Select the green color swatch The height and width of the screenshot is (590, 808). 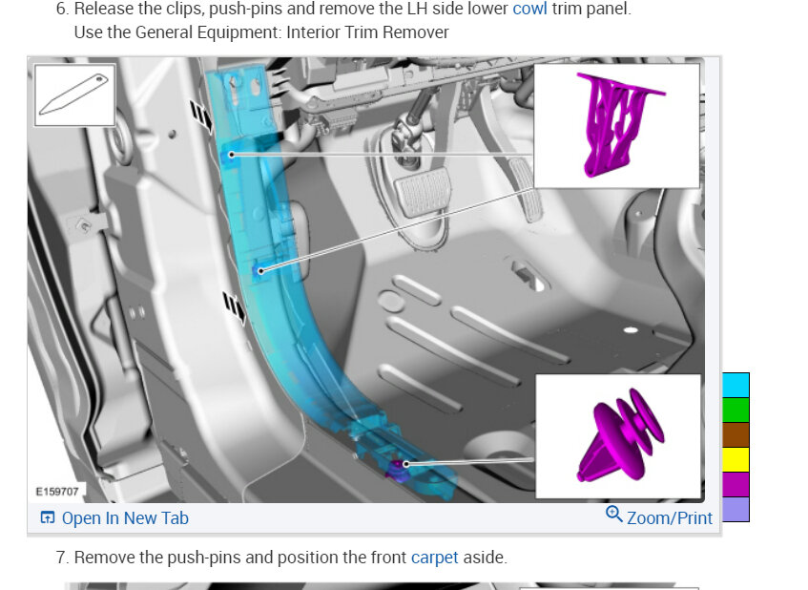coord(735,410)
